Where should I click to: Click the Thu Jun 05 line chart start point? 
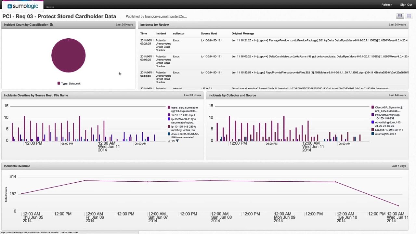pyautogui.click(x=22, y=194)
